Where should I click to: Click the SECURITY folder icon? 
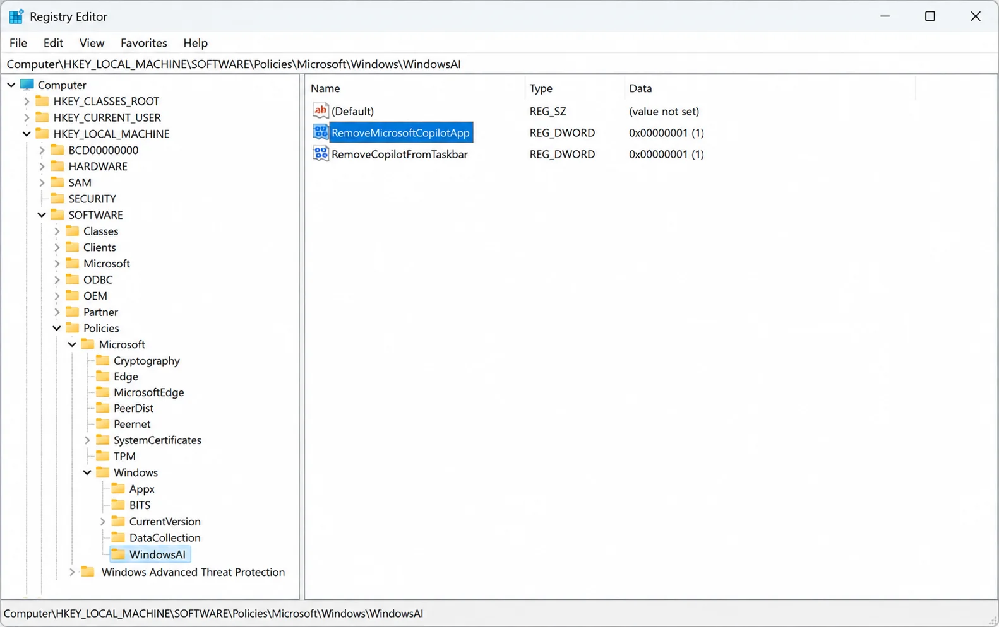57,199
